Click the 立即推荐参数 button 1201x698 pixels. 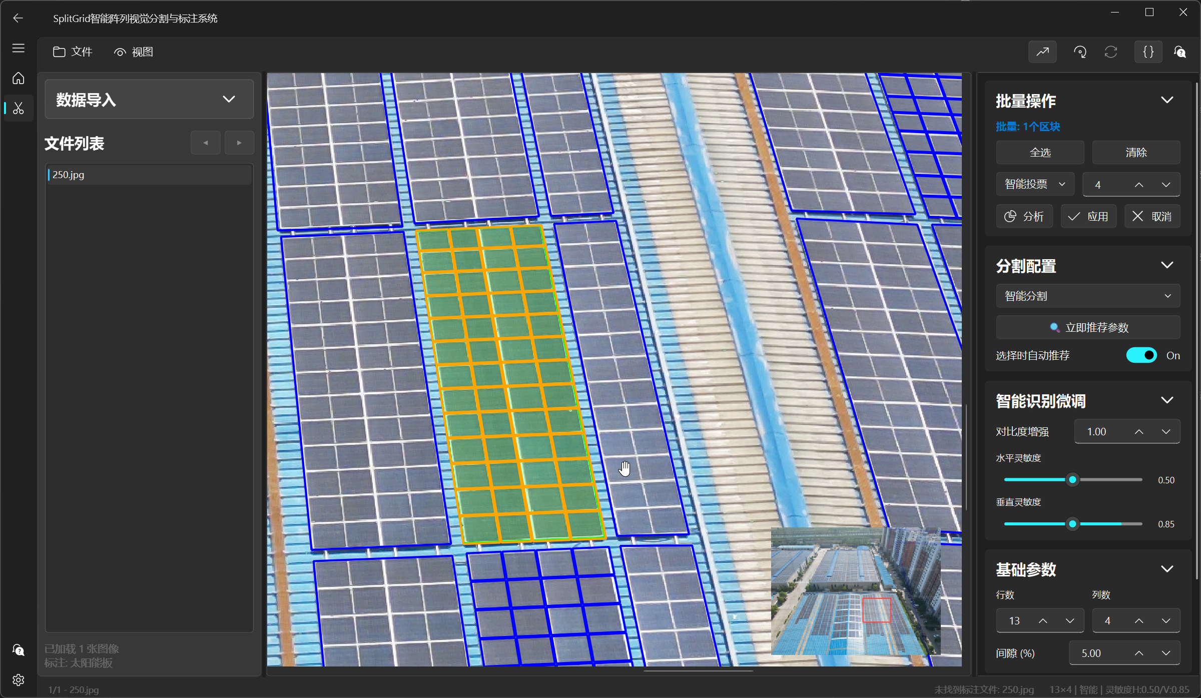click(1088, 327)
